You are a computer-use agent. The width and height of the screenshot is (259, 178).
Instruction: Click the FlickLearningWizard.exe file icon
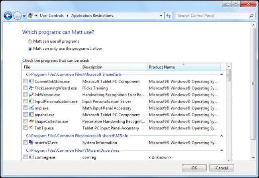tap(31, 88)
